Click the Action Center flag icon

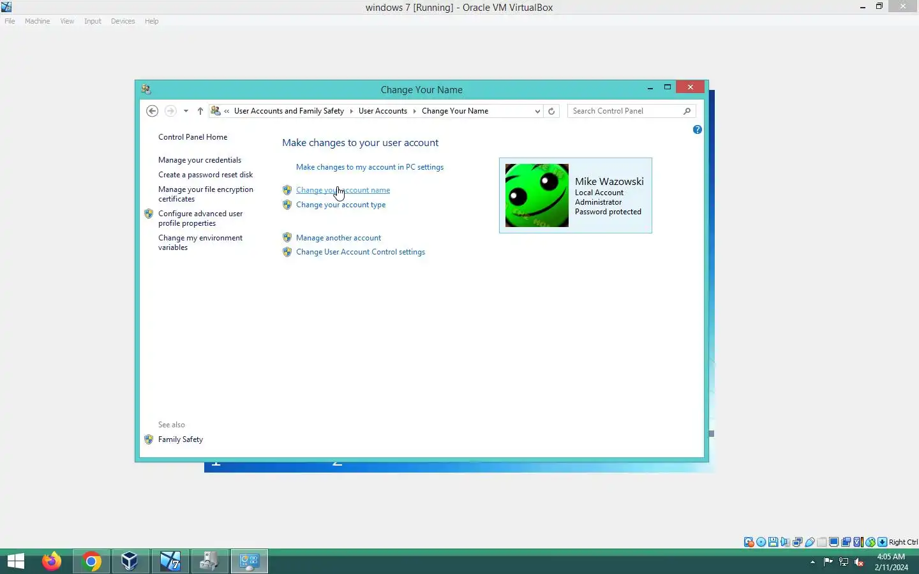click(828, 562)
